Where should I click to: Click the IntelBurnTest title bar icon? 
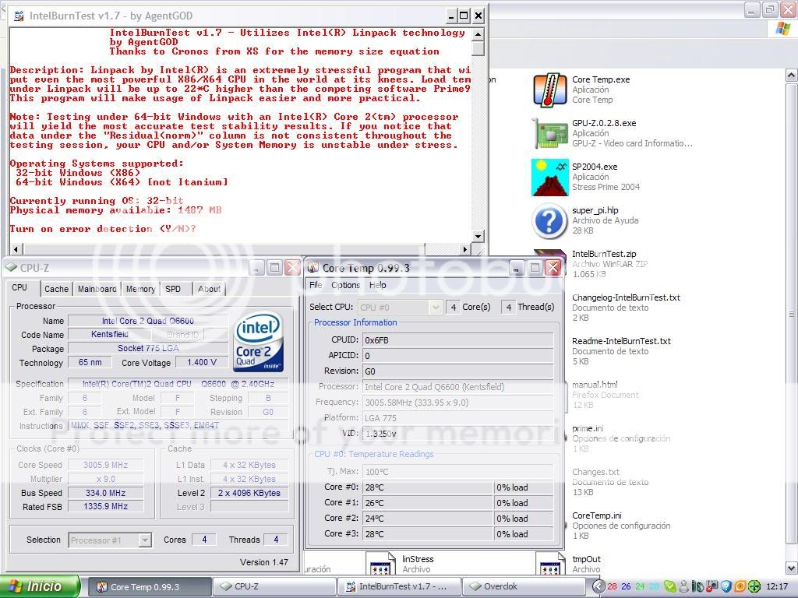pyautogui.click(x=19, y=16)
